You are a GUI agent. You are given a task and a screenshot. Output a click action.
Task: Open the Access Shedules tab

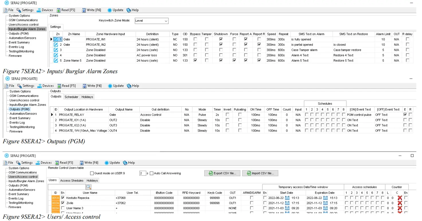pos(72,181)
